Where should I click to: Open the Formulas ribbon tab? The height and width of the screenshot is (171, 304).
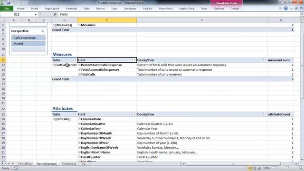pyautogui.click(x=71, y=9)
